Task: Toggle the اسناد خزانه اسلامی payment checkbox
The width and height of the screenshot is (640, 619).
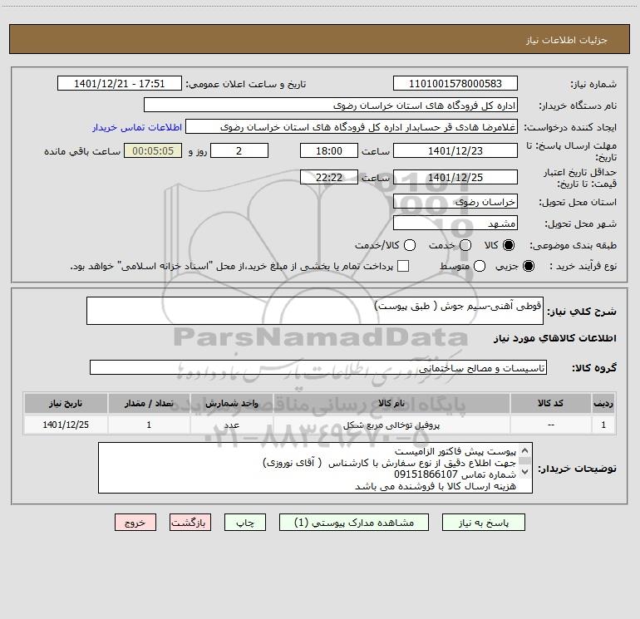Action: [403, 266]
